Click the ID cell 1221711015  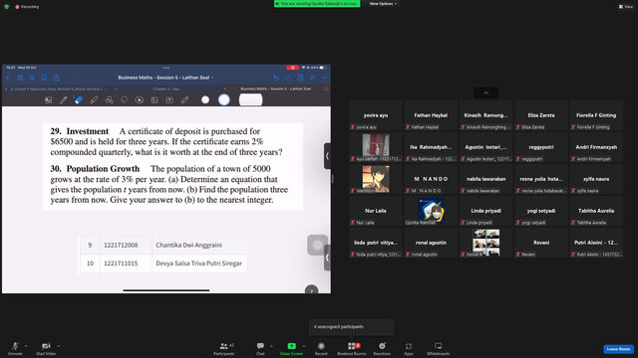(x=127, y=264)
